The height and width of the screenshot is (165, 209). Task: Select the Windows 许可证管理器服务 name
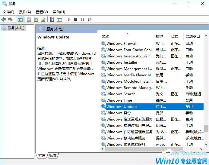click(x=129, y=132)
